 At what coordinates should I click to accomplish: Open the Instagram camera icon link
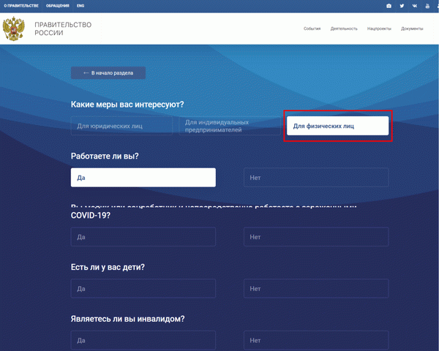(x=389, y=6)
